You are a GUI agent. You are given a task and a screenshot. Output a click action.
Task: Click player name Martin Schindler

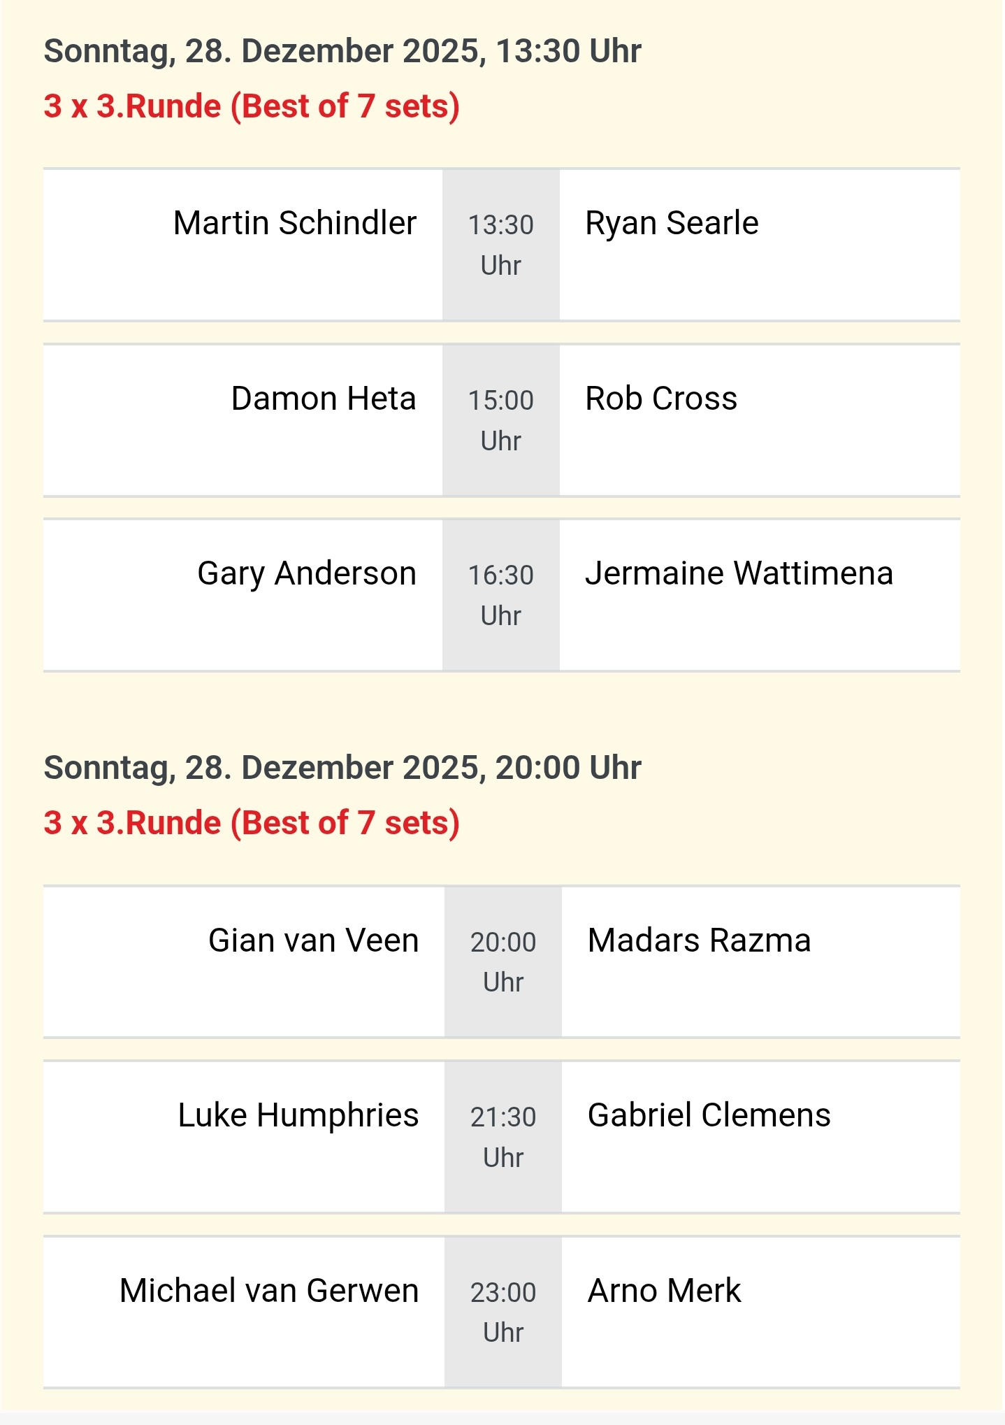[x=294, y=224]
